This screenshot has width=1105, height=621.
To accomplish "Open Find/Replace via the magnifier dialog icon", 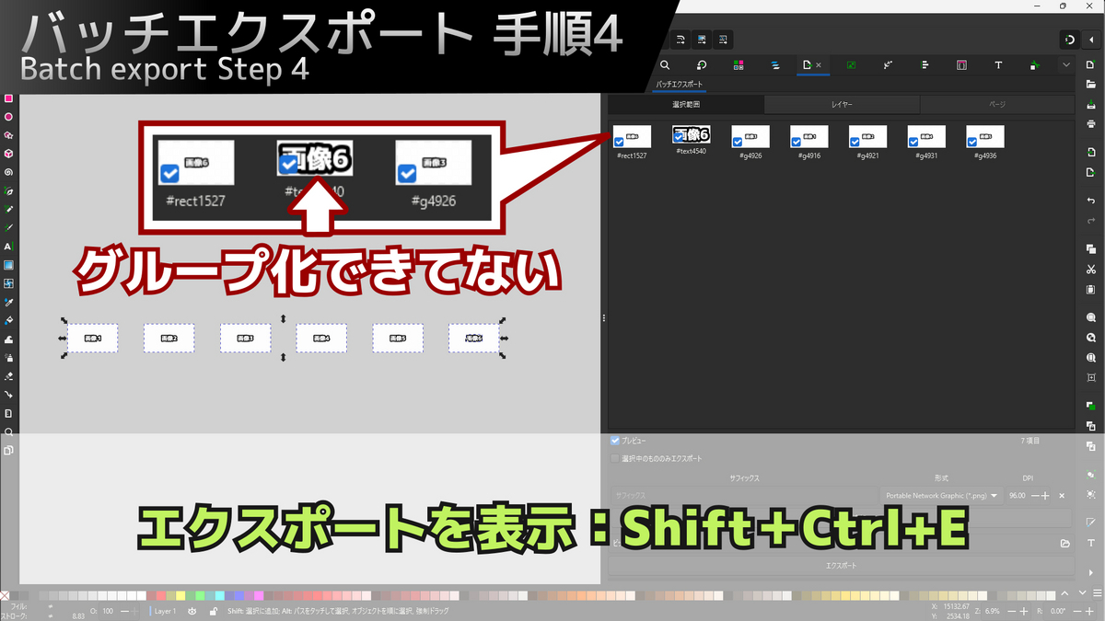I will [x=665, y=65].
